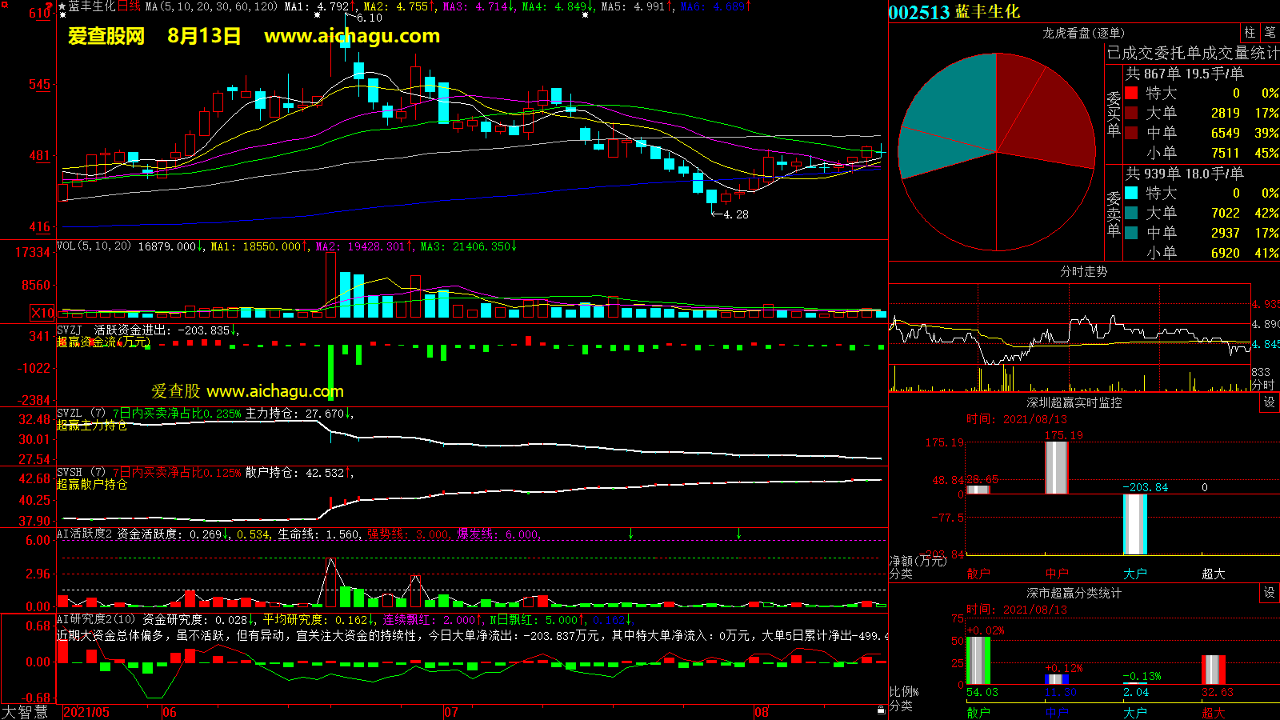Image resolution: width=1280 pixels, height=720 pixels.
Task: Click the star icon before 蓝丰生化
Action: pos(62,6)
